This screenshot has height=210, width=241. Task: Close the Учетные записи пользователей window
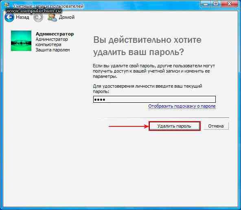[229, 4]
